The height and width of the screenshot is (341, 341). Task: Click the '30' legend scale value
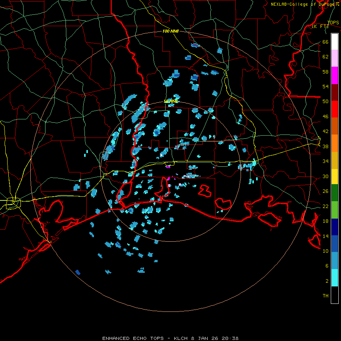325,176
